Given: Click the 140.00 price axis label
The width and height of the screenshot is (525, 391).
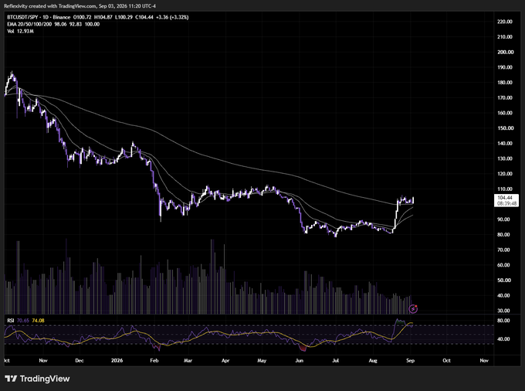Looking at the screenshot, I should [505, 144].
